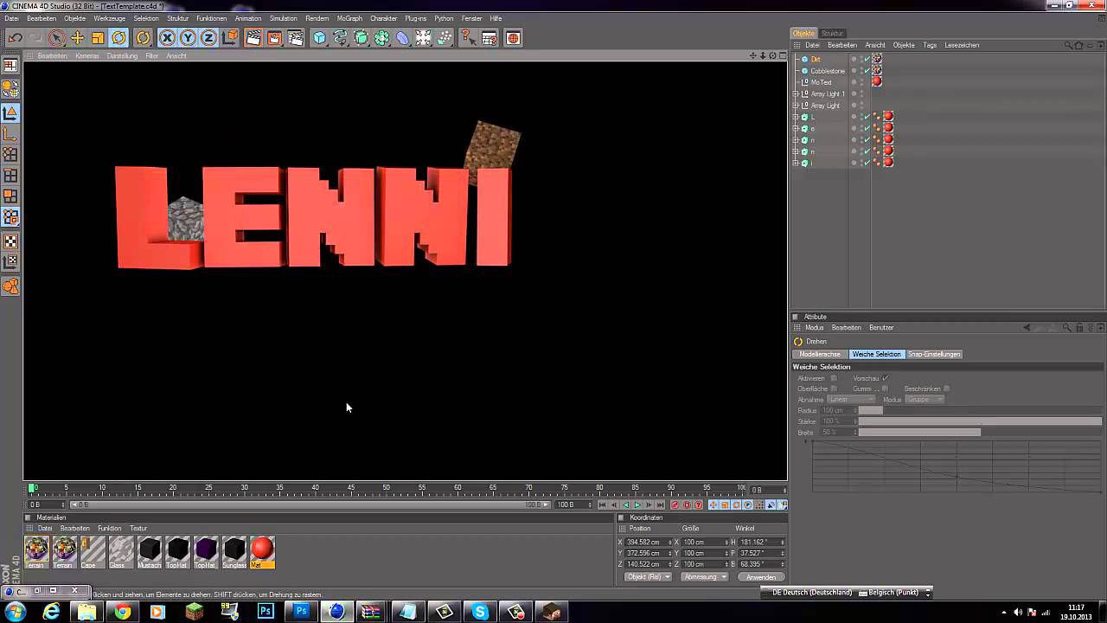Select the Move tool
Viewport: 1107px width, 623px height.
(x=77, y=38)
